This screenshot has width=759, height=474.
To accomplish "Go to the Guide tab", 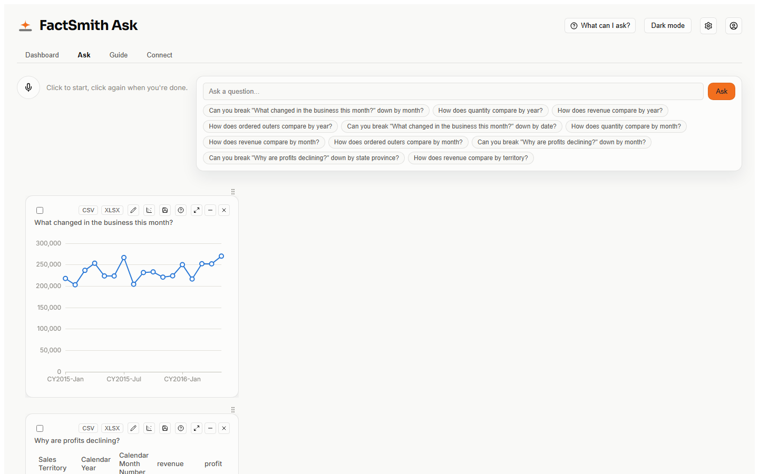I will click(119, 55).
